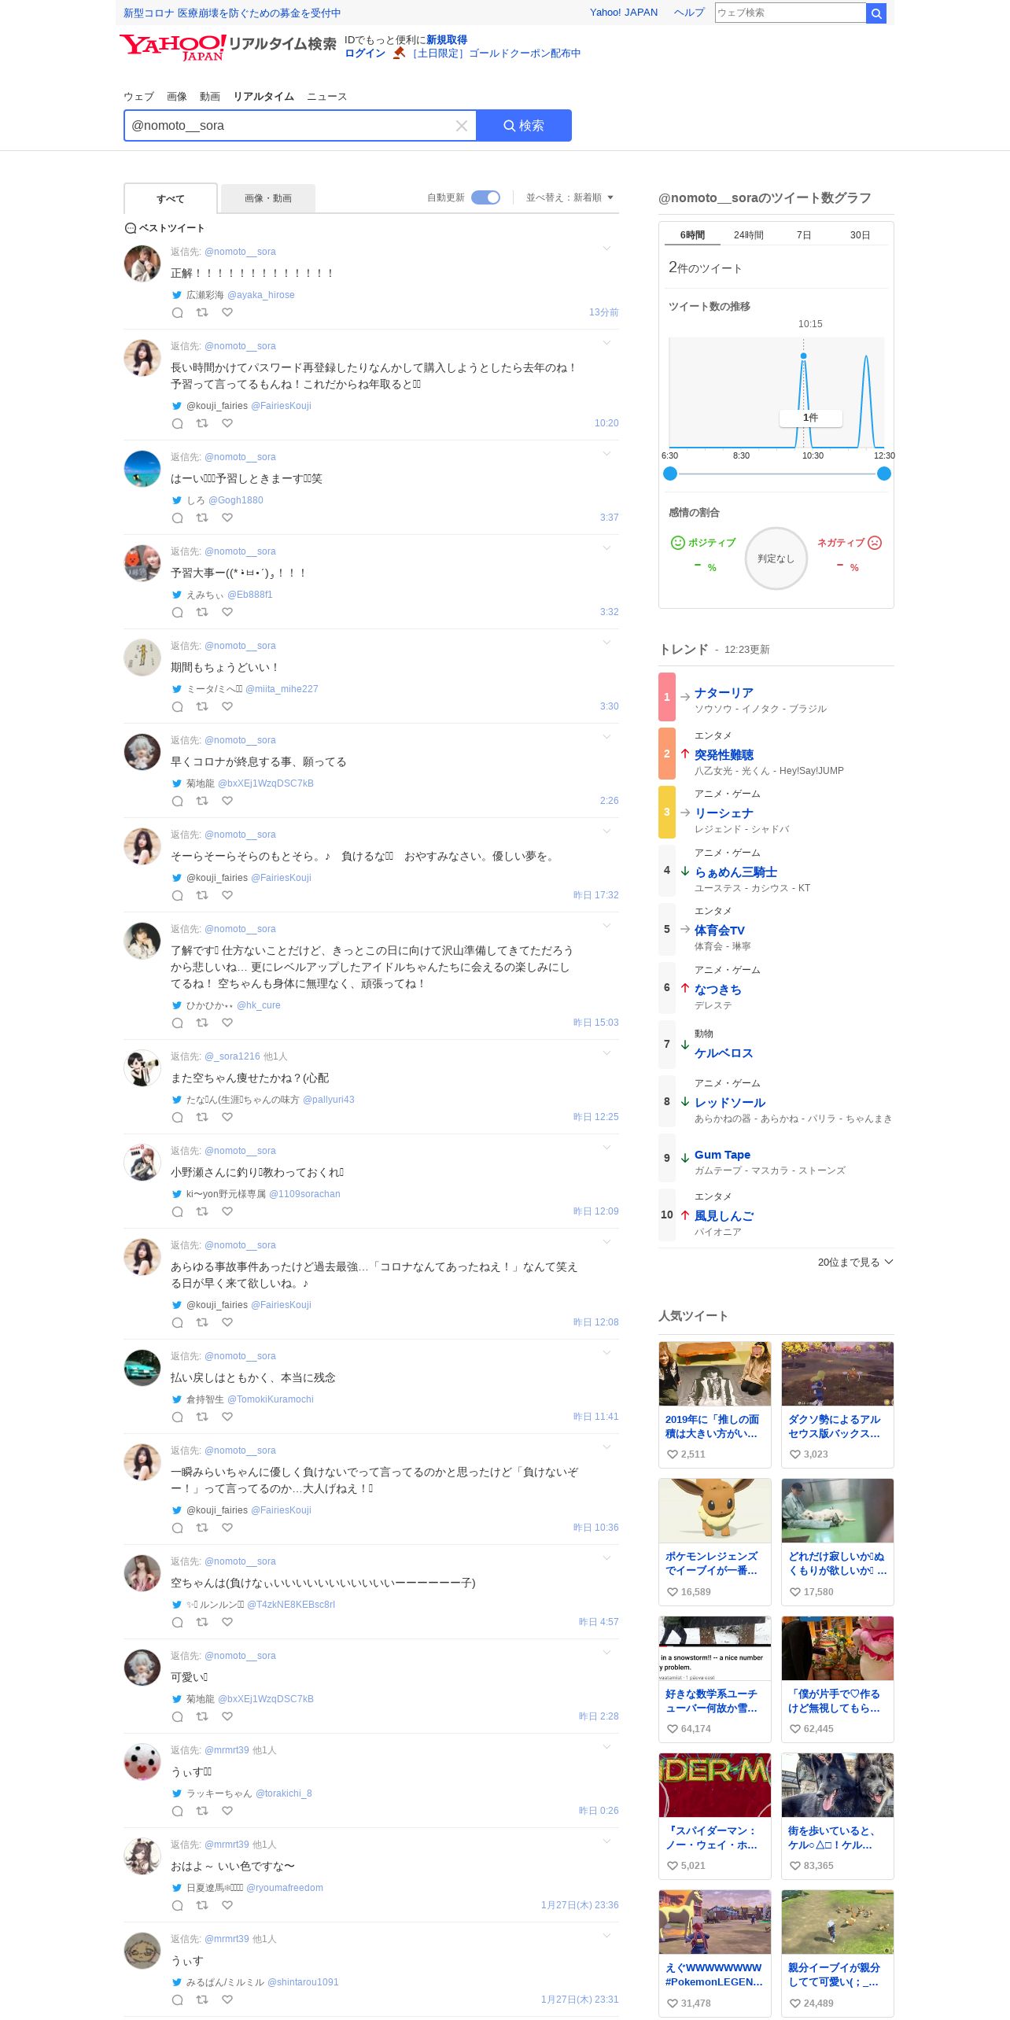The width and height of the screenshot is (1010, 2020).
Task: Open the popular tweet ポケモンレジェンズでイーブイ thumbnail
Action: click(x=715, y=1510)
